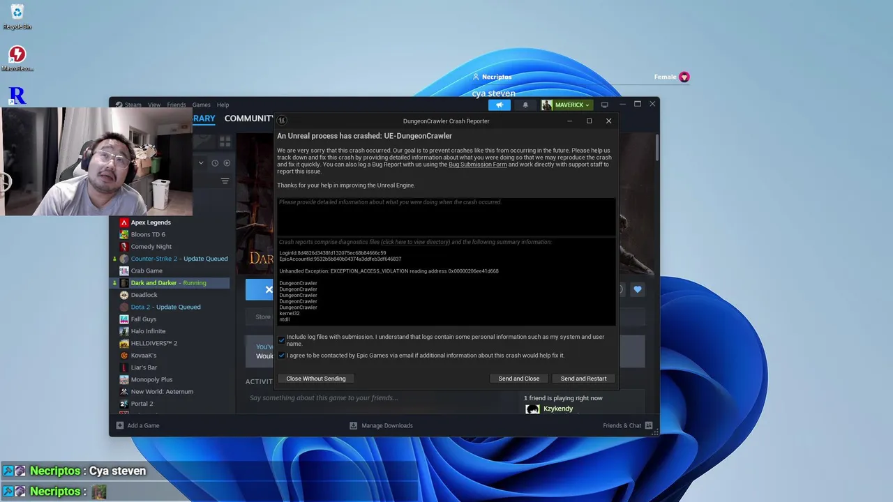Select Dark and Darker Running entry
This screenshot has width=893, height=502.
(171, 283)
